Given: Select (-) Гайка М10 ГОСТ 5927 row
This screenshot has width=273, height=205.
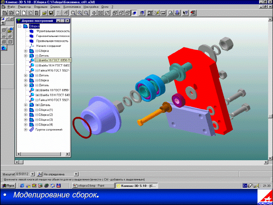Looking at the screenshot, I should 52,100.
